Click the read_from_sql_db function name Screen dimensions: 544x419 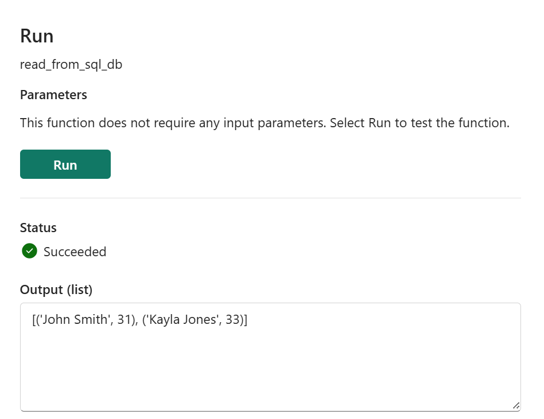71,64
